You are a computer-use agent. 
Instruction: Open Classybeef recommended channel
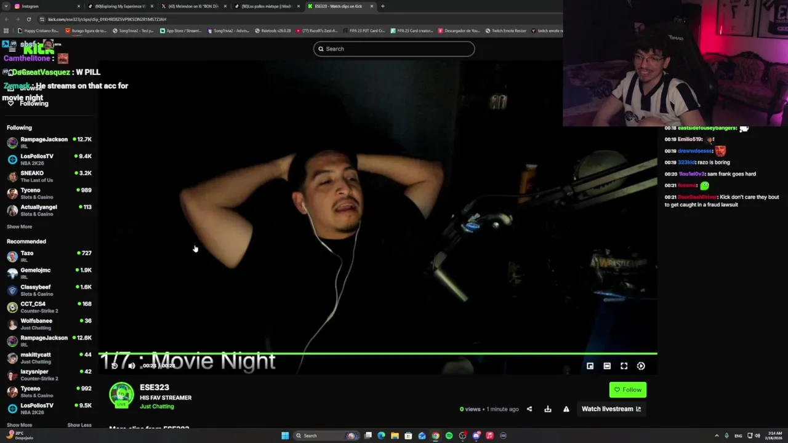click(49, 290)
